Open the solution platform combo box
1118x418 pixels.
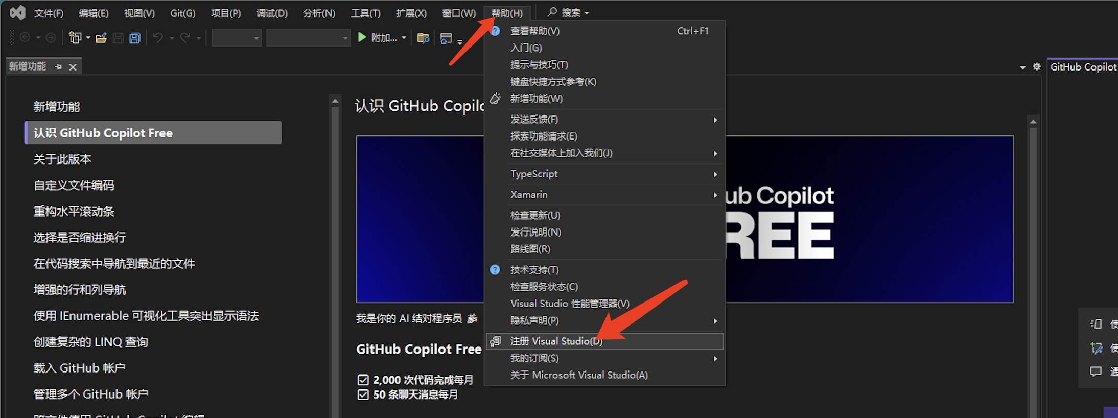308,38
